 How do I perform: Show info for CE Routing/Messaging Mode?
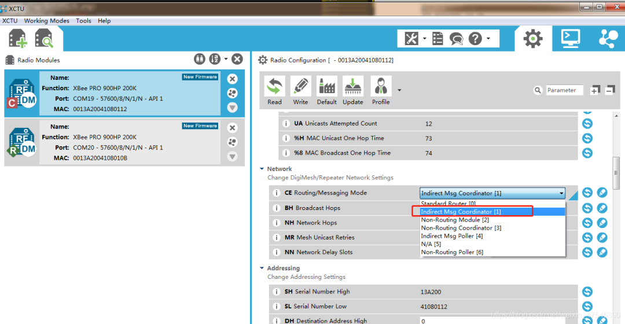[276, 193]
